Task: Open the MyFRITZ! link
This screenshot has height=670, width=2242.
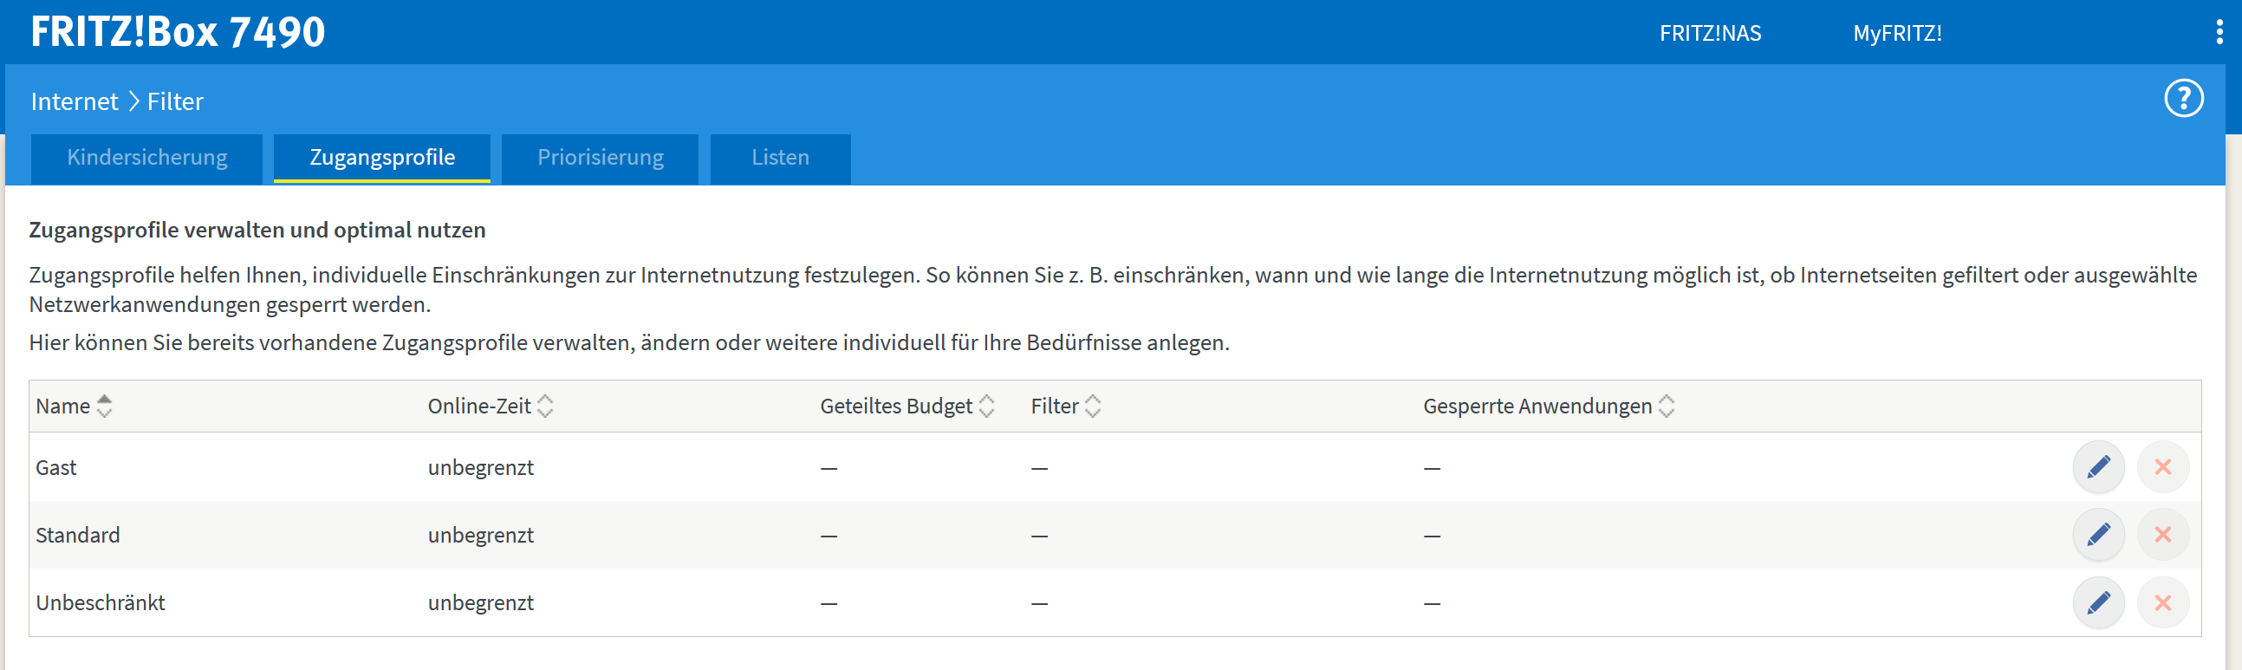Action: (x=1896, y=33)
